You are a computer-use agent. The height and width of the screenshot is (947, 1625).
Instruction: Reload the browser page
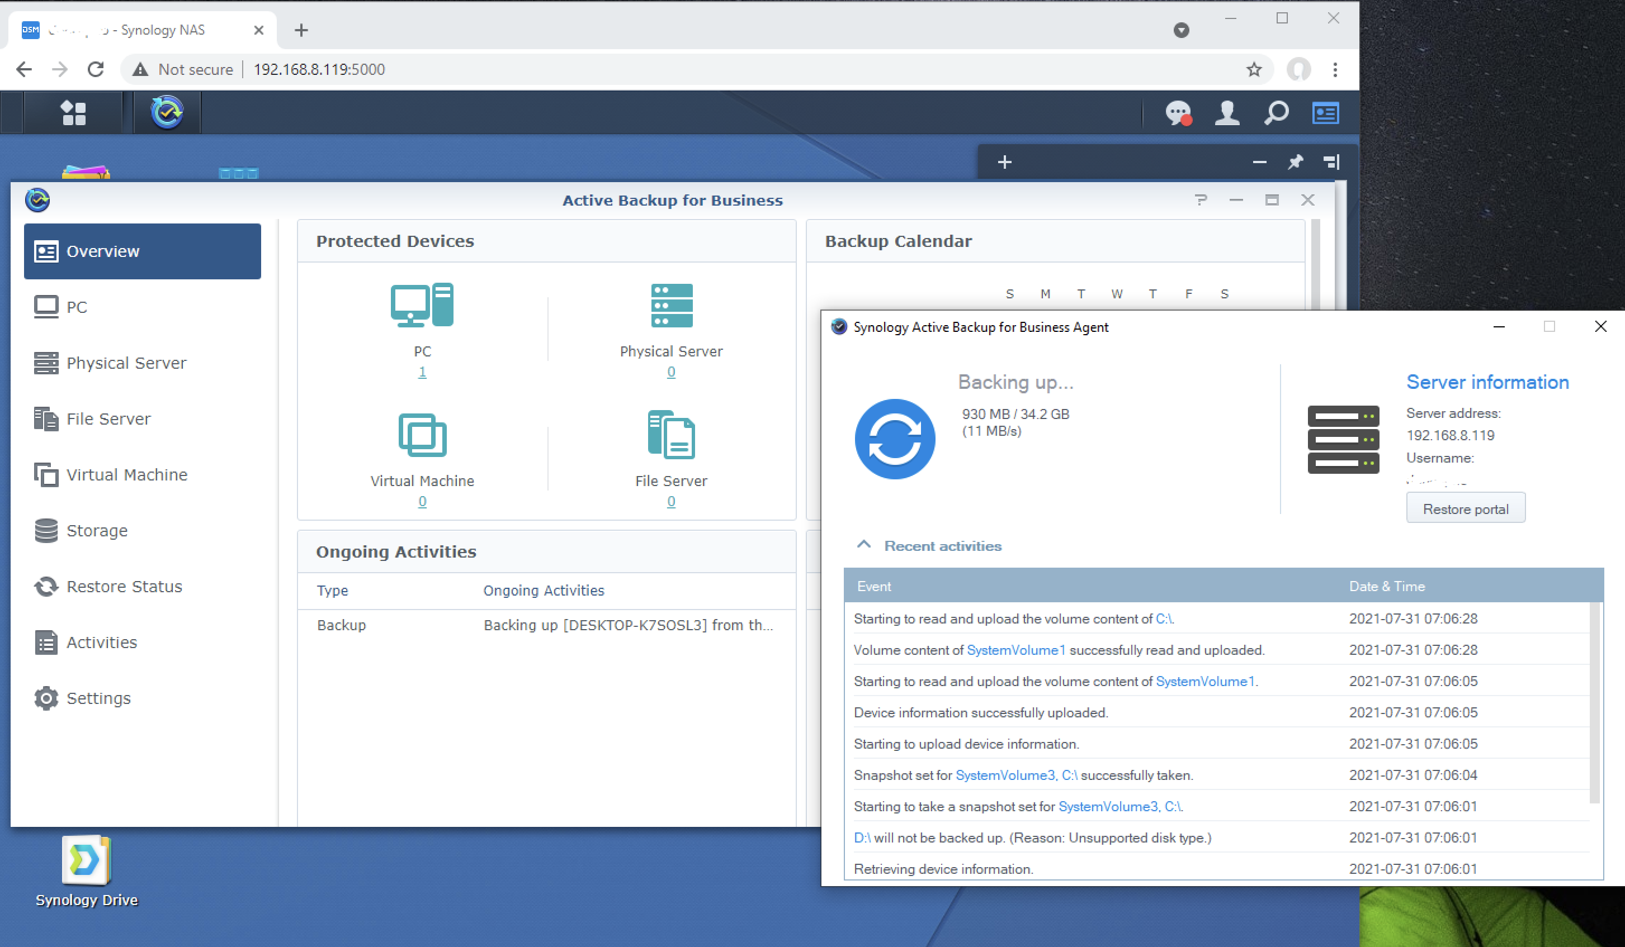click(96, 70)
